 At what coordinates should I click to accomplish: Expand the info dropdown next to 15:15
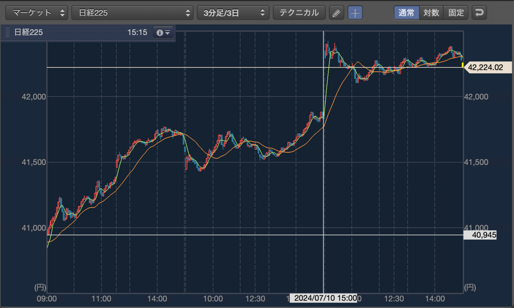pos(163,32)
